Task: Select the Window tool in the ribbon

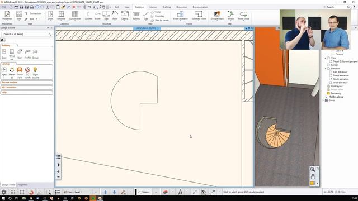Action: 61,16
